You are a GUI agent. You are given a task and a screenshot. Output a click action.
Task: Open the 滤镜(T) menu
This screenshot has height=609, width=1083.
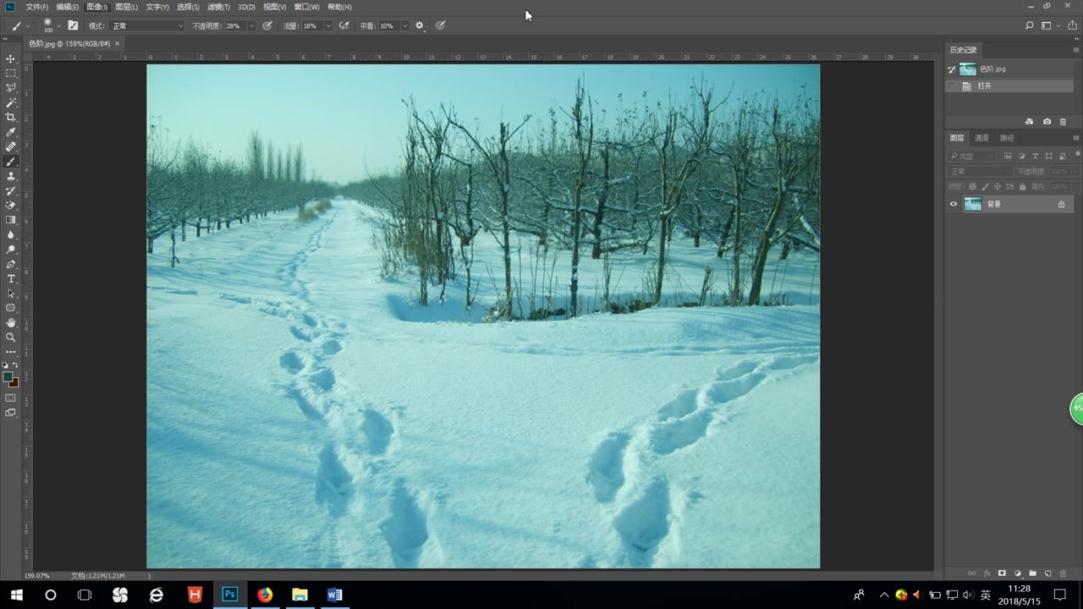pyautogui.click(x=218, y=7)
